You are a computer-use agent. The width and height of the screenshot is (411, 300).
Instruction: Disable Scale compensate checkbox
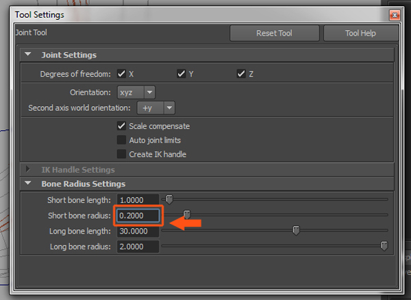pyautogui.click(x=121, y=126)
